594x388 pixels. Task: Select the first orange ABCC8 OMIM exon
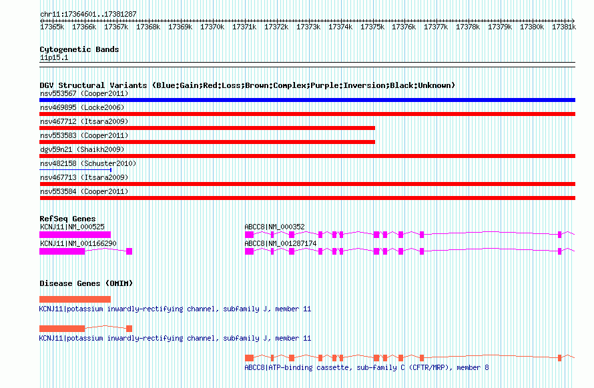coord(249,358)
